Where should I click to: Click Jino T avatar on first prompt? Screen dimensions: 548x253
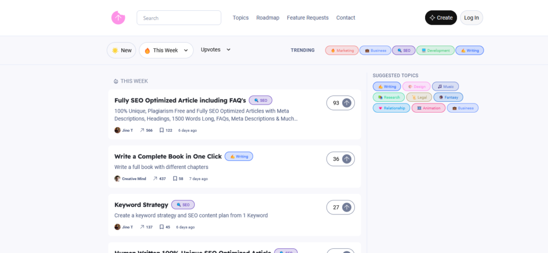[117, 130]
